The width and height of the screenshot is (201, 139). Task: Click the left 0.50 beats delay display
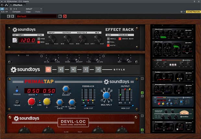click(33, 91)
